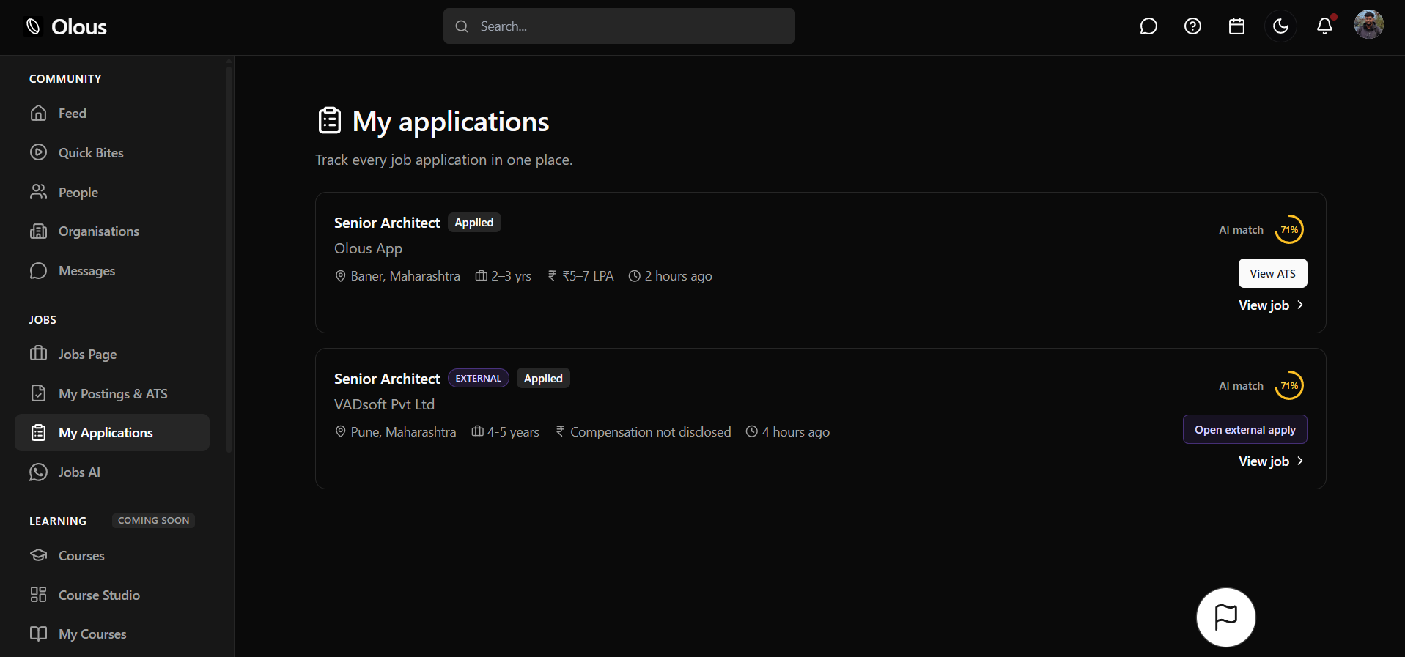
Task: Select My Applications sidebar item
Action: [112, 433]
